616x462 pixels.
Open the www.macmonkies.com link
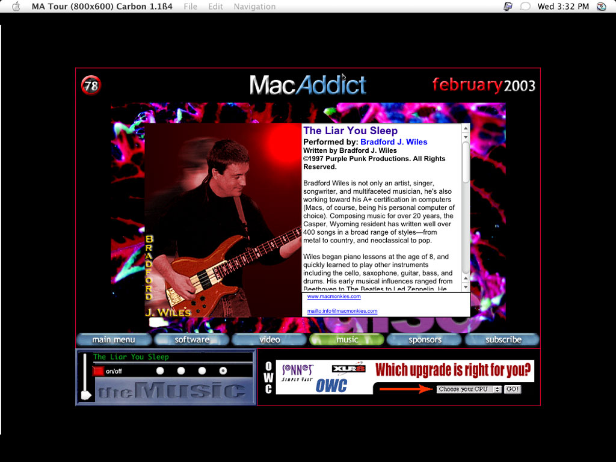point(333,297)
